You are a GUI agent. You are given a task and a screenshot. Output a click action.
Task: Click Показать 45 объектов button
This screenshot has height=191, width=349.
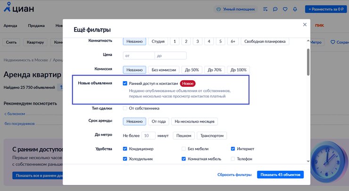tap(280, 174)
